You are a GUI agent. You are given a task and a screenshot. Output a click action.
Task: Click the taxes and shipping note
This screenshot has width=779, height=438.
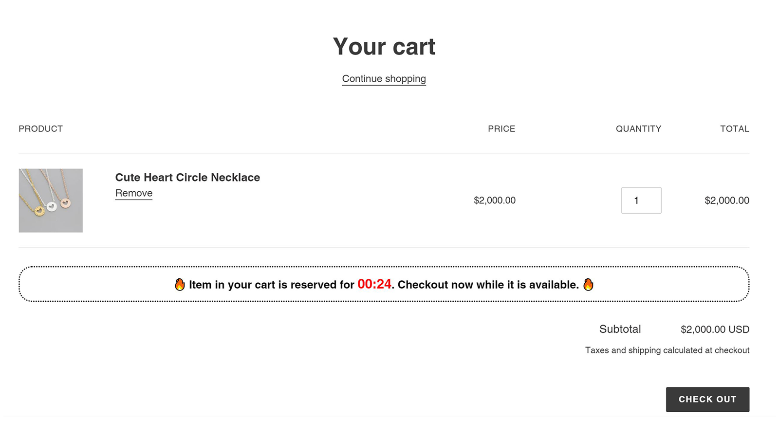tap(667, 350)
